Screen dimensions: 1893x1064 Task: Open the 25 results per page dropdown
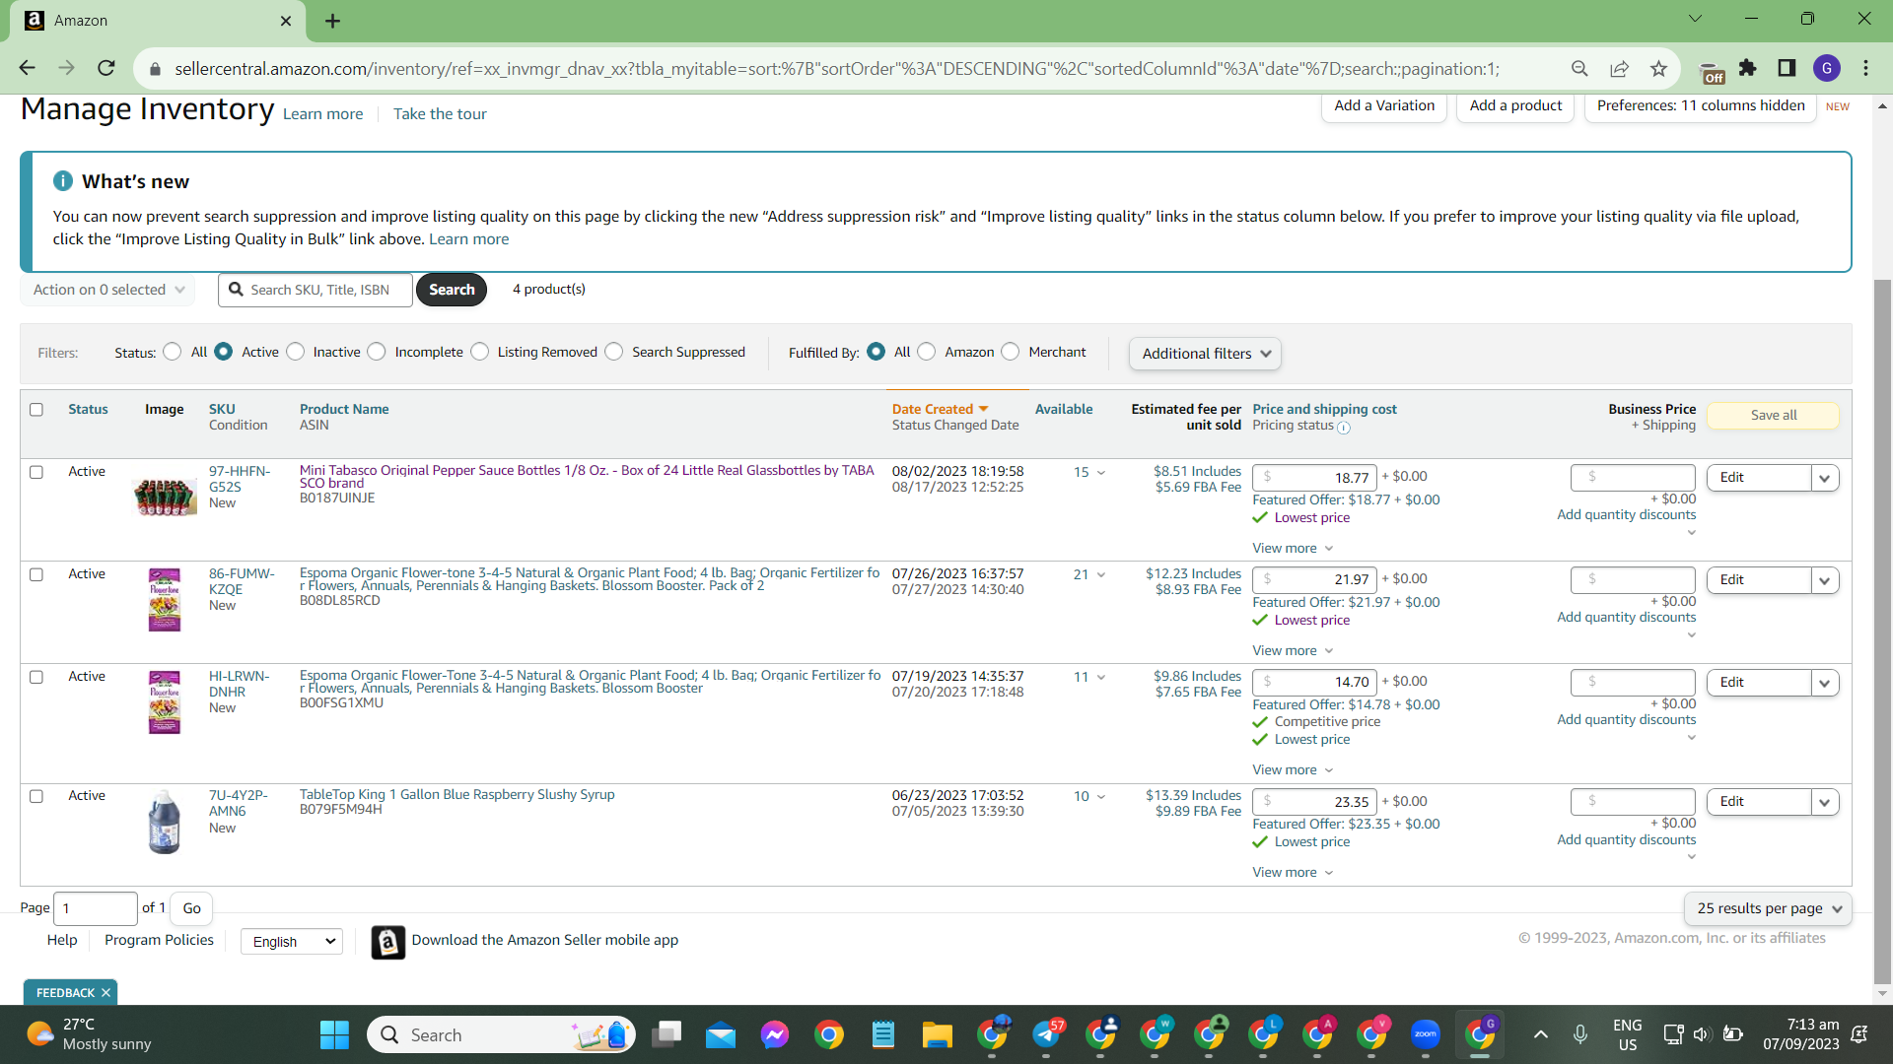tap(1768, 908)
